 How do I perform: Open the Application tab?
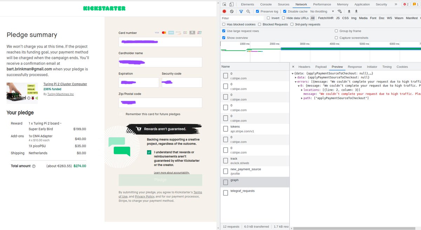coord(362,5)
